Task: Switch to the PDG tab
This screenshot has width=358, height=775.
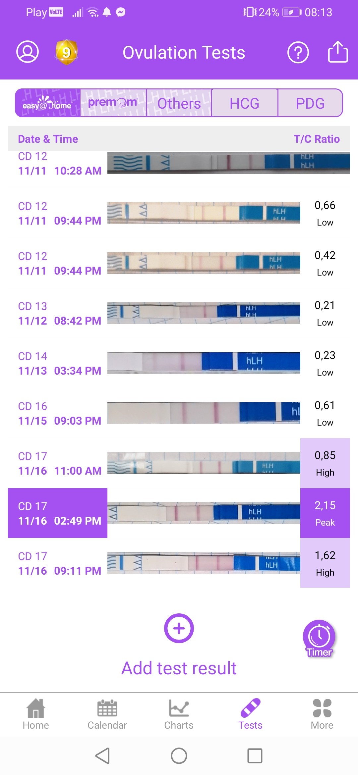Action: [310, 103]
